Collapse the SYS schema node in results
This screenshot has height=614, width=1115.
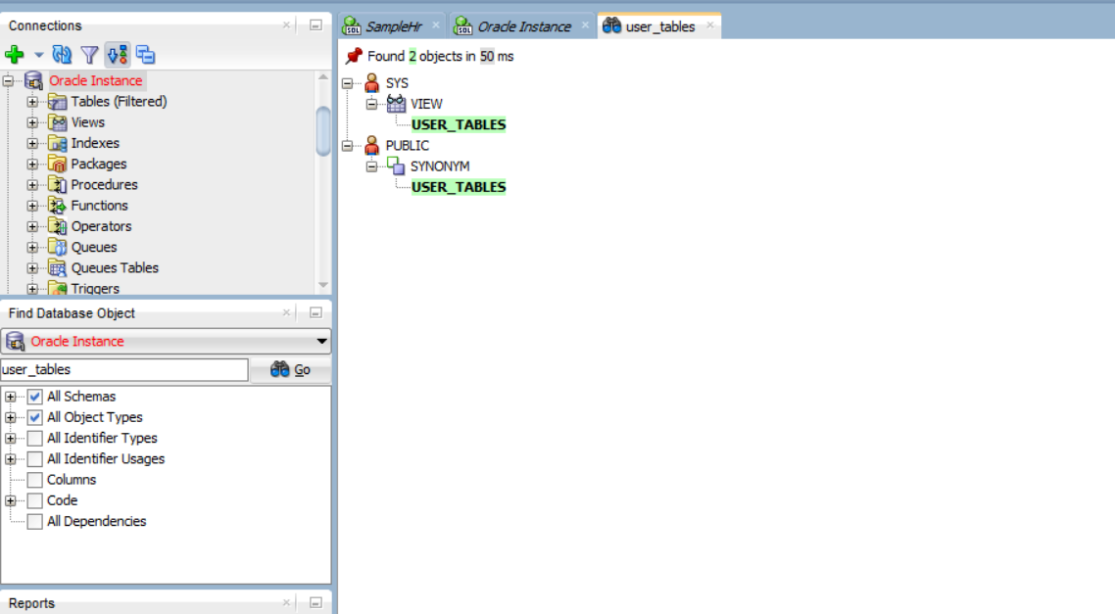[x=348, y=84]
